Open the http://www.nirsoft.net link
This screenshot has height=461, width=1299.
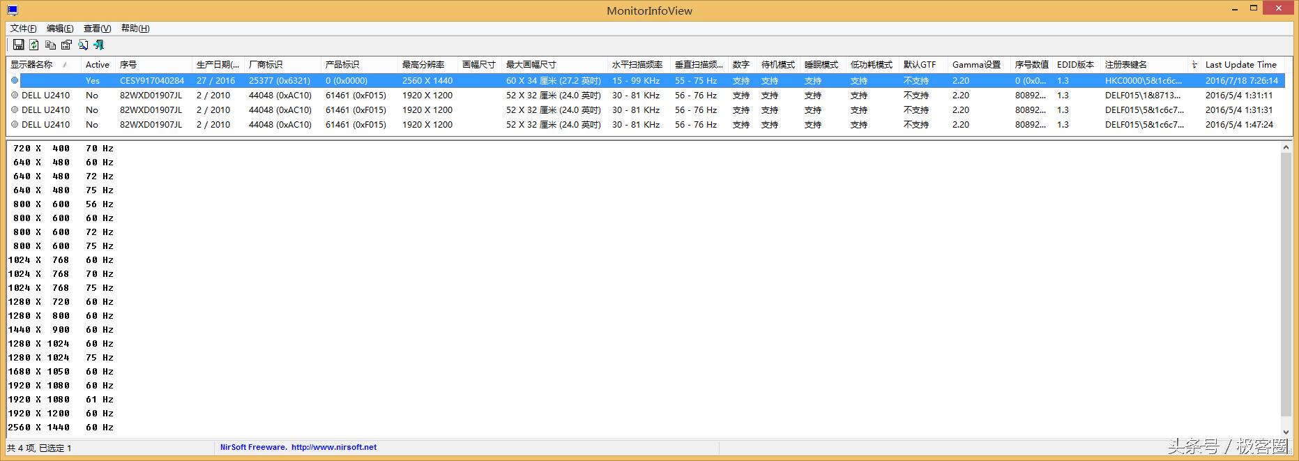pyautogui.click(x=333, y=448)
